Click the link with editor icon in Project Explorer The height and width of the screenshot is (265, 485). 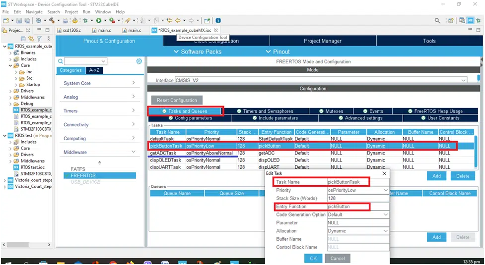[x=31, y=39]
